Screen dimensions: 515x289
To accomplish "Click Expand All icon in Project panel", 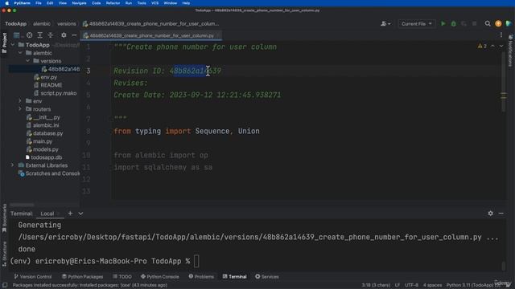I will coord(39,35).
